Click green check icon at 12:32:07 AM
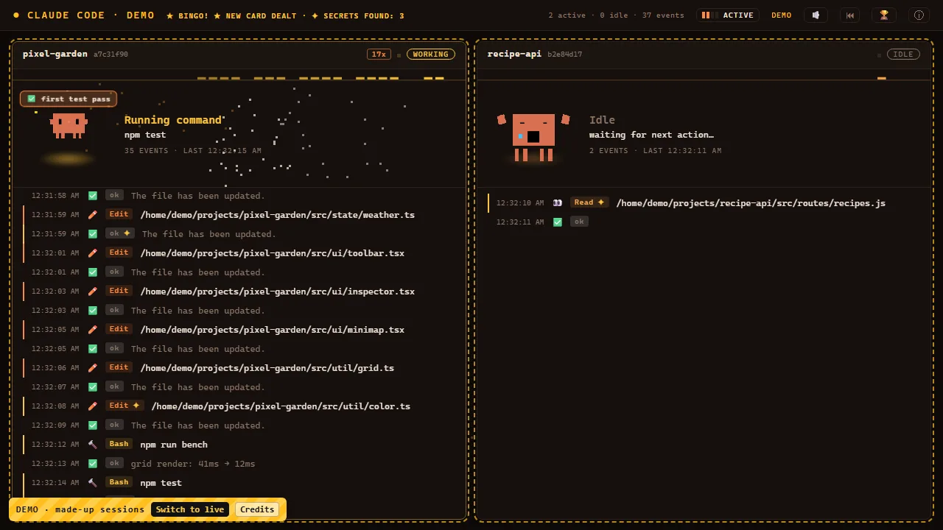Image resolution: width=943 pixels, height=530 pixels. click(93, 387)
